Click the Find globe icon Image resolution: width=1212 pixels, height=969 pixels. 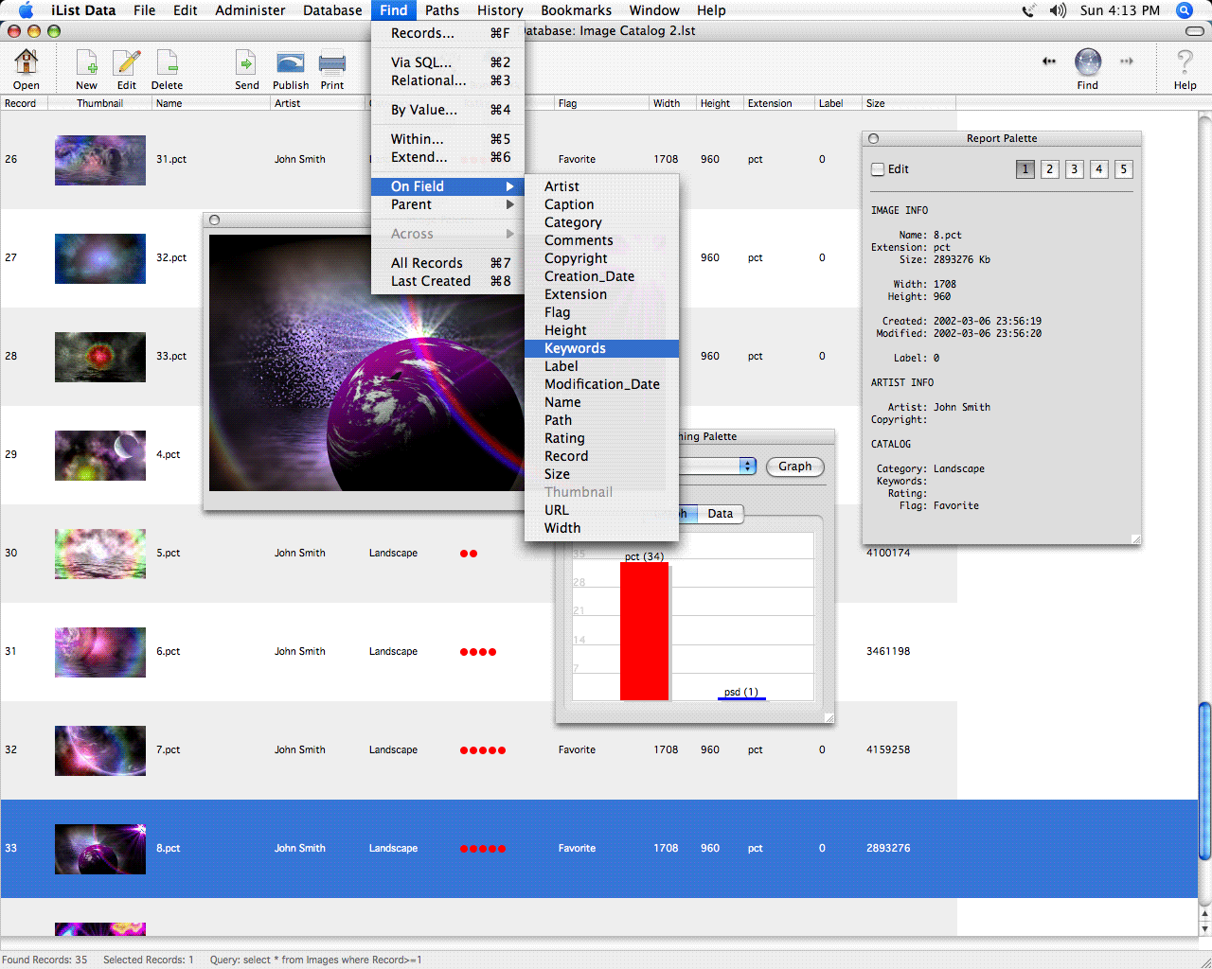pyautogui.click(x=1088, y=62)
